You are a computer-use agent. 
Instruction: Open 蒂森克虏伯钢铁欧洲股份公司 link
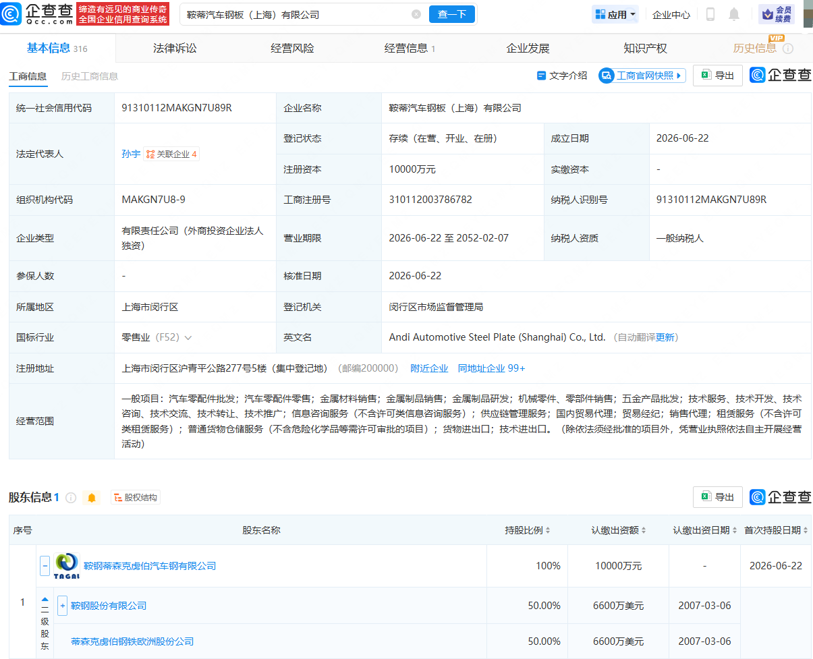pyautogui.click(x=132, y=641)
